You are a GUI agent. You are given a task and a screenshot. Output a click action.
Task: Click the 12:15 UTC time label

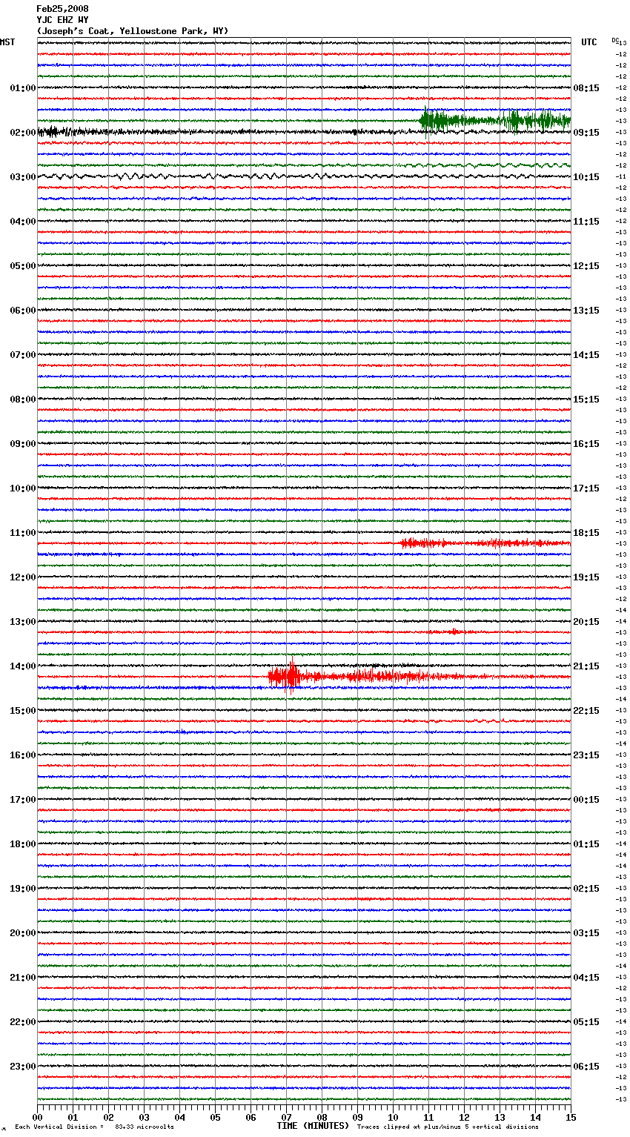(x=586, y=266)
